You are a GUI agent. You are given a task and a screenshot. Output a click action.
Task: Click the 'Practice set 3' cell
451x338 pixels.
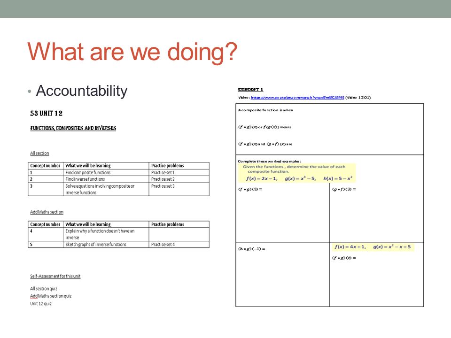pos(179,189)
